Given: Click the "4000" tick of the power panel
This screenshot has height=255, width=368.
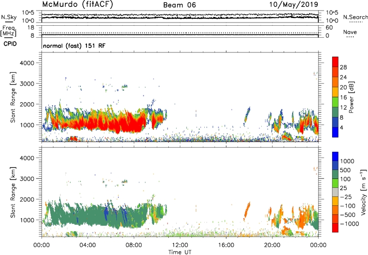Looking at the screenshot, I should (27, 63).
